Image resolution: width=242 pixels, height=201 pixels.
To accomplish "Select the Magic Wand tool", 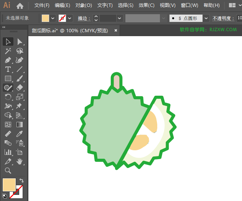I will (x=8, y=51).
